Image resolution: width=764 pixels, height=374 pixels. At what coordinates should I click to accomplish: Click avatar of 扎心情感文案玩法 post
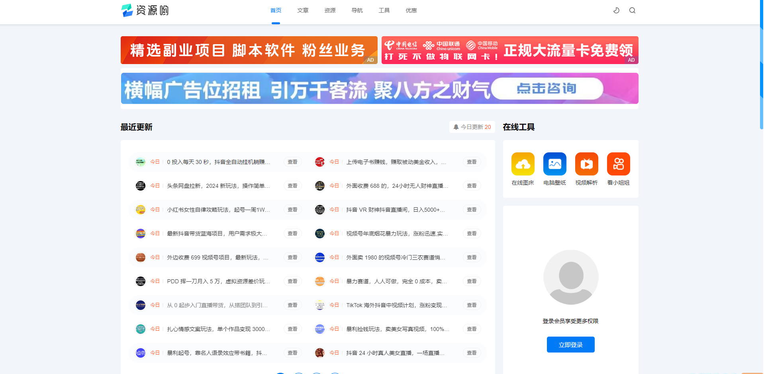pos(141,329)
